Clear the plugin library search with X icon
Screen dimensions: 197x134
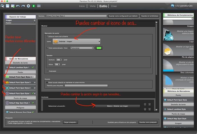point(193,19)
